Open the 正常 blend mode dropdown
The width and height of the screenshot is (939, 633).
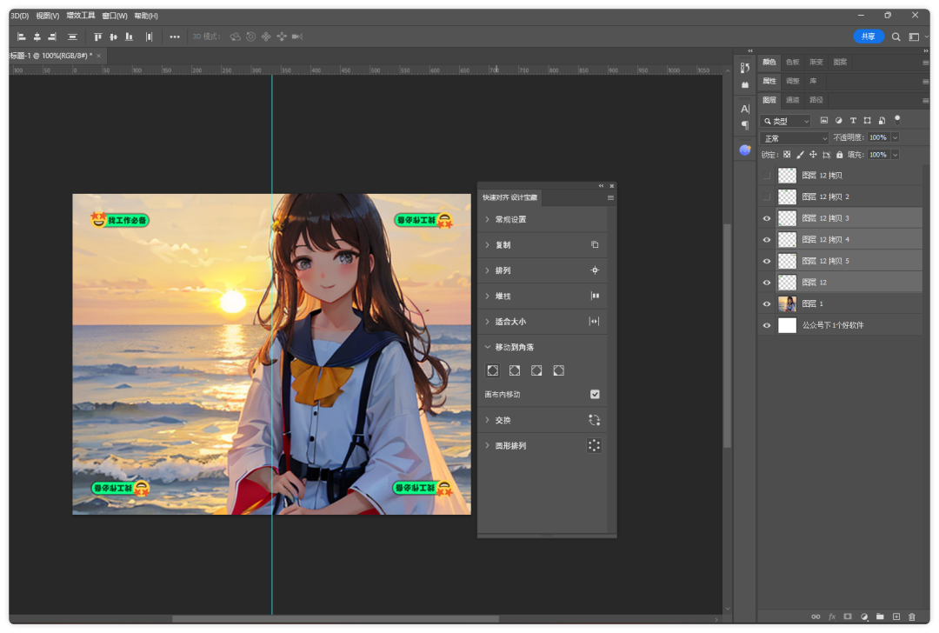coord(795,138)
